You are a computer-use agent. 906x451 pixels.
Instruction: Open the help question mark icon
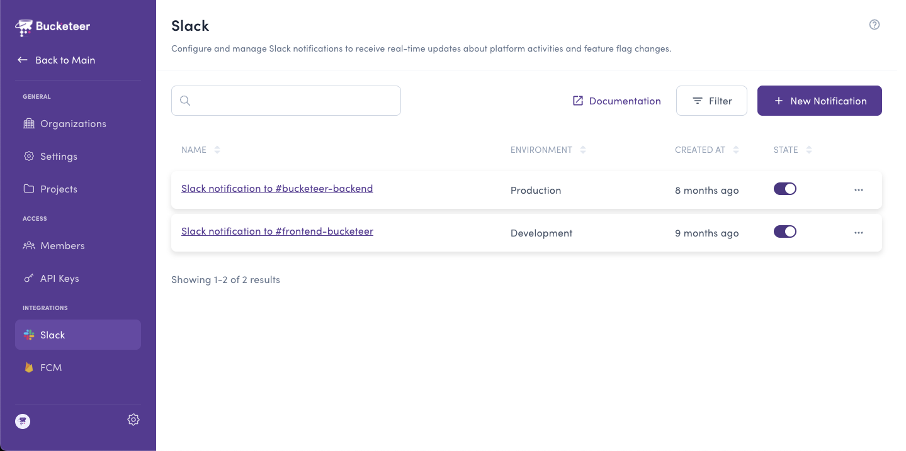[874, 25]
